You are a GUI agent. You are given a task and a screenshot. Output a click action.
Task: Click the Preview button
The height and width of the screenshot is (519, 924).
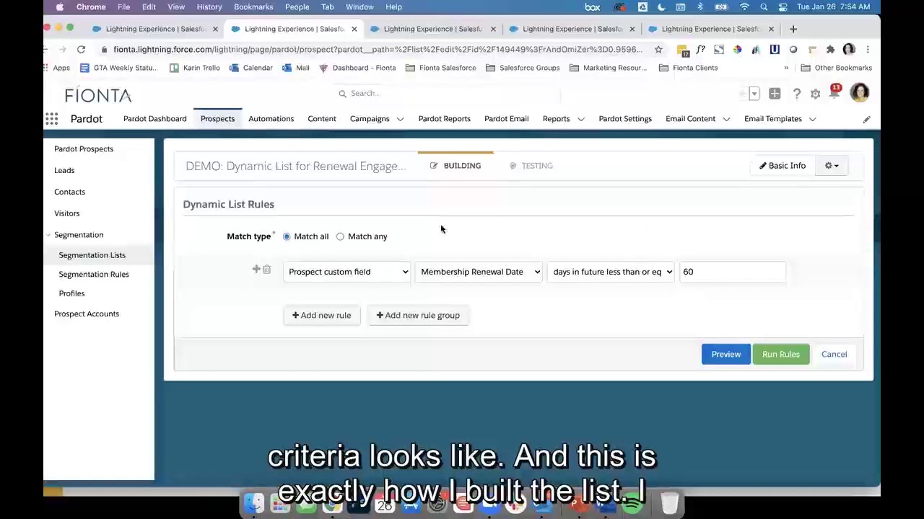pyautogui.click(x=725, y=354)
